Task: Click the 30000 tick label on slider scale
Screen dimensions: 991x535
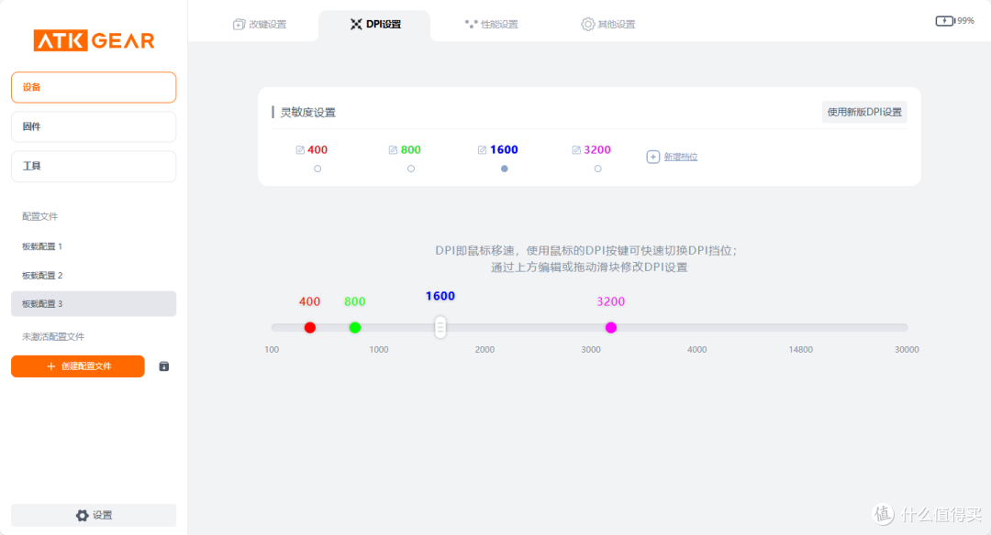Action: tap(907, 350)
